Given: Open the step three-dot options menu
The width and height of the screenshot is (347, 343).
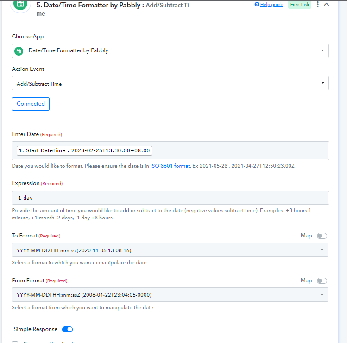Looking at the screenshot, I should 317,4.
